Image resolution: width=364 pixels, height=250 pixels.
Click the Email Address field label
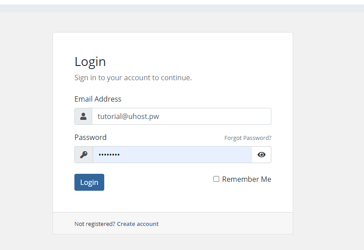pos(98,99)
